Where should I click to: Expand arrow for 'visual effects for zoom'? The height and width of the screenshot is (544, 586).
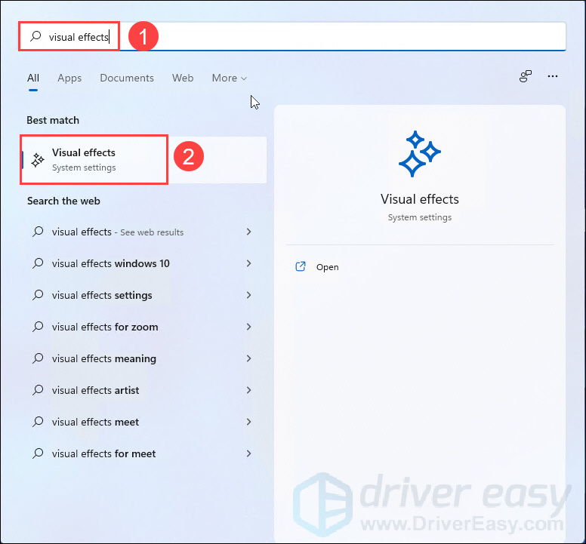point(249,327)
